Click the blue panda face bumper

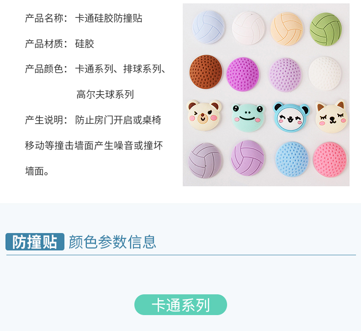[291, 117]
